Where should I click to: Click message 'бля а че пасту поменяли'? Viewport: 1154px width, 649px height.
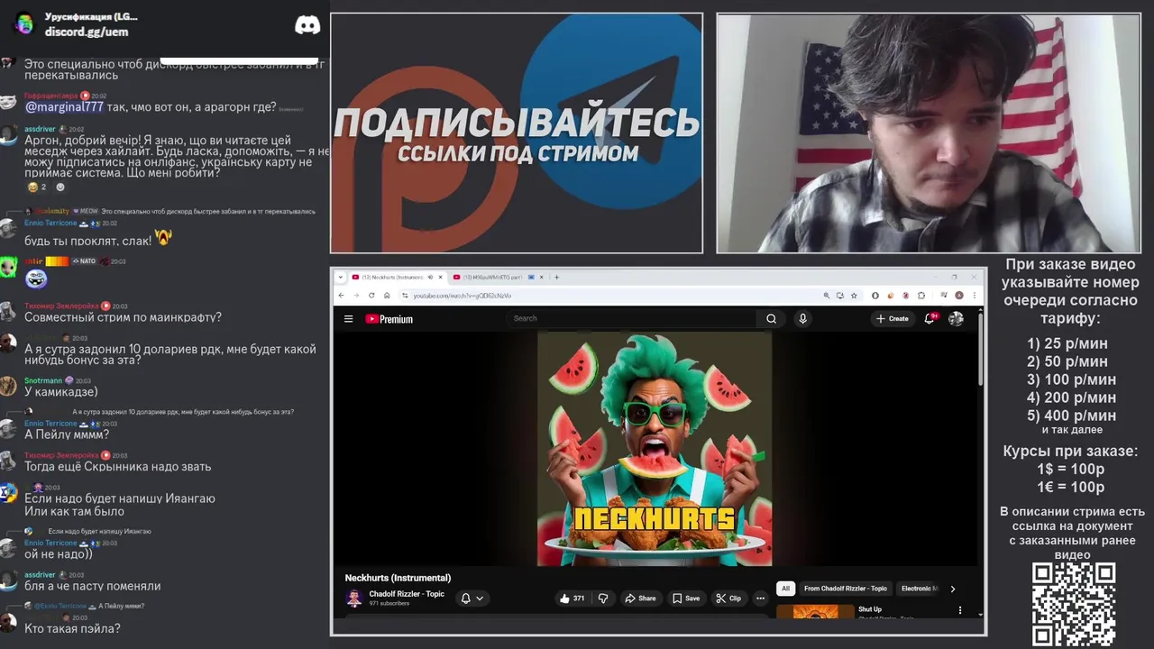[x=93, y=586]
